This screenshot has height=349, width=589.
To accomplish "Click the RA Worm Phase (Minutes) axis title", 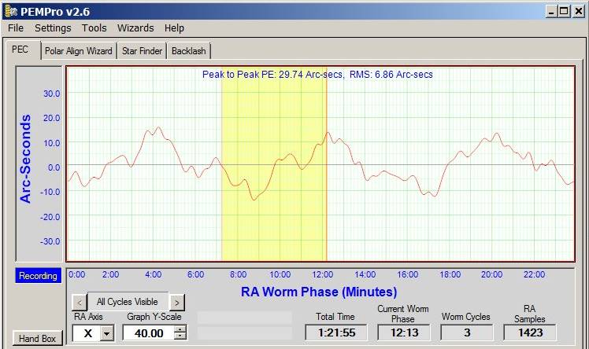I will coord(319,292).
